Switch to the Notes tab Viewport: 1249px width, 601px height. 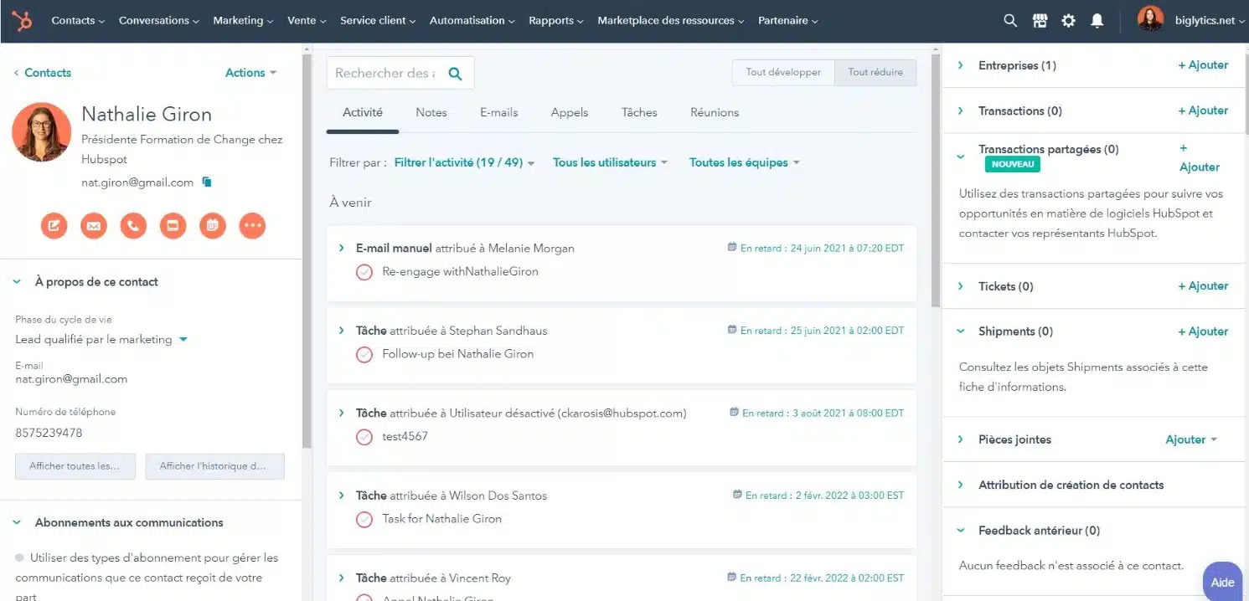[x=431, y=112]
